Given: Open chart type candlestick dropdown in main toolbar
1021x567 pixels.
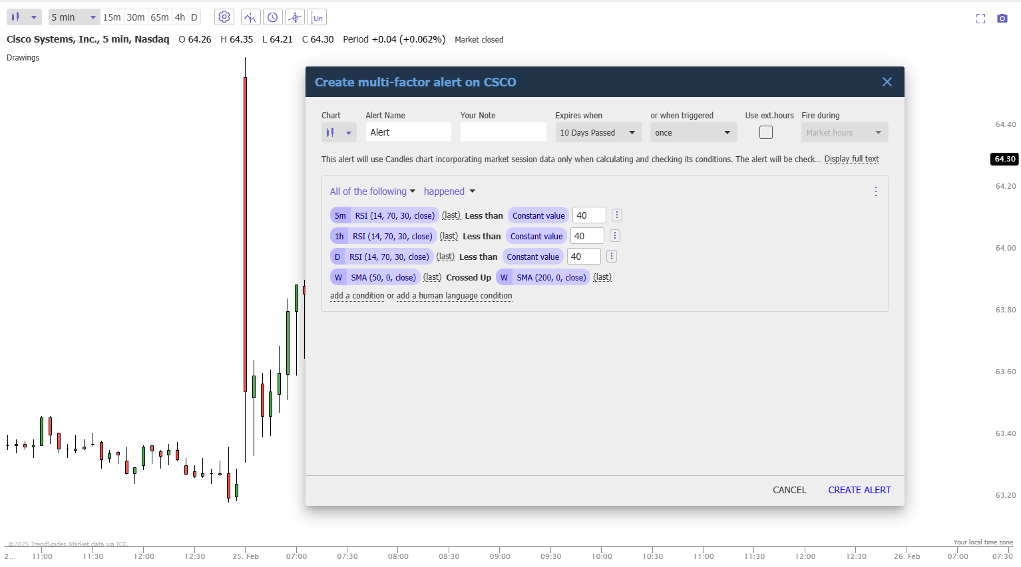Looking at the screenshot, I should tap(24, 17).
